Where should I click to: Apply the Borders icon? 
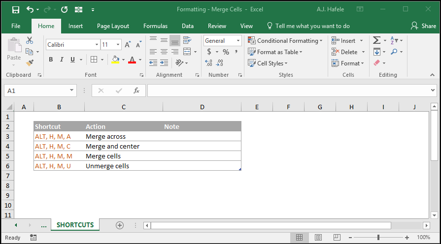point(94,59)
